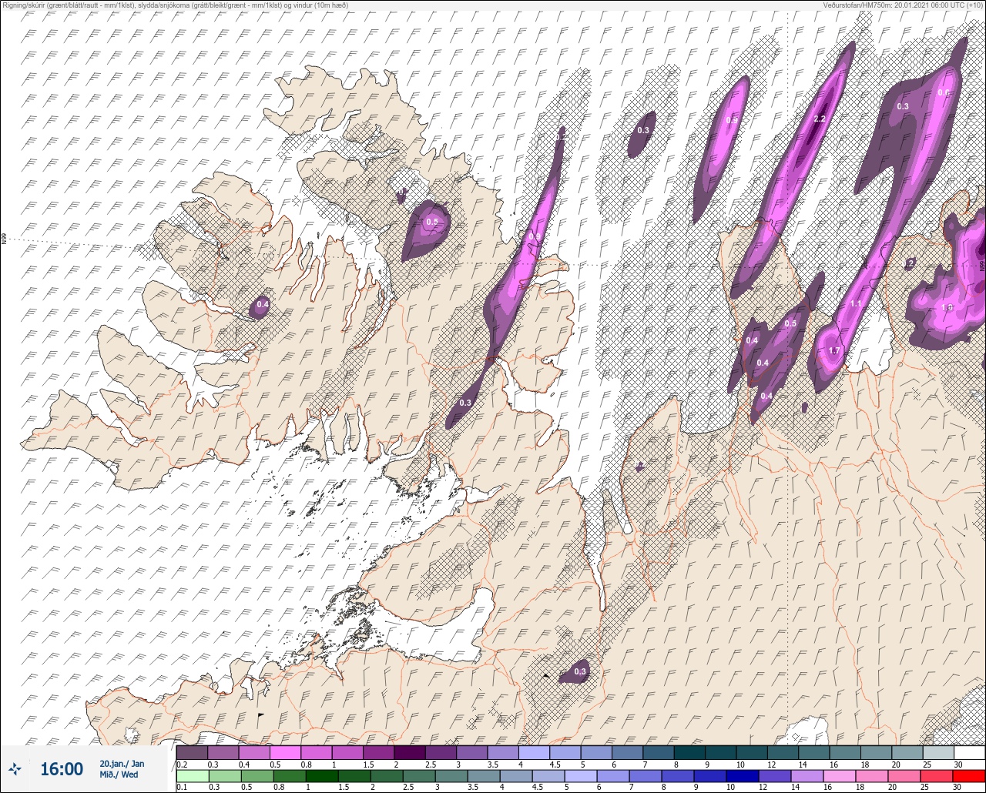Click the 2.2 precipitation value on map
The height and width of the screenshot is (793, 986).
(820, 119)
